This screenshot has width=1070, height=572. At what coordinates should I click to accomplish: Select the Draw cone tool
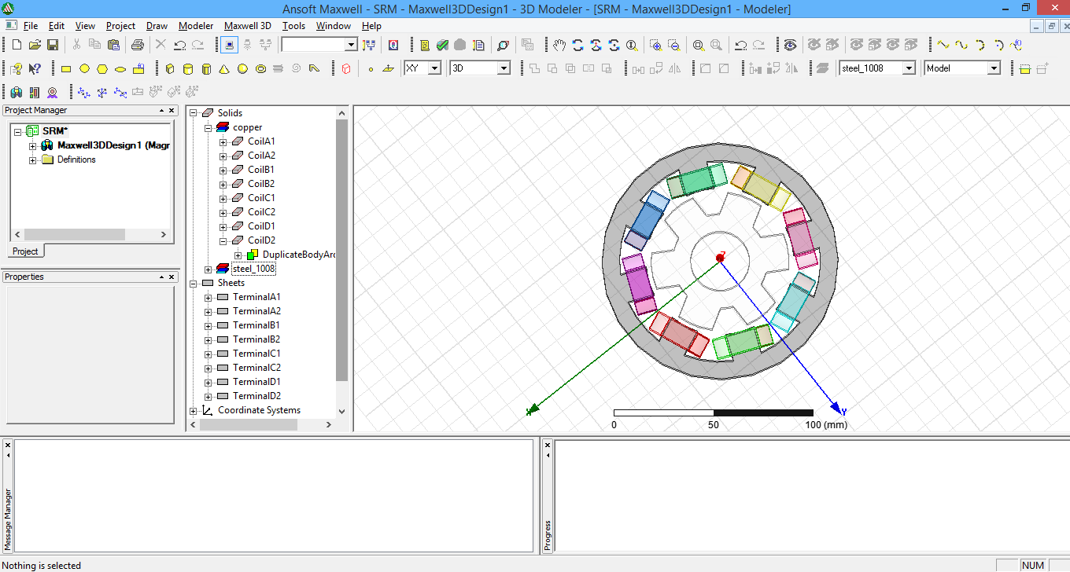223,68
